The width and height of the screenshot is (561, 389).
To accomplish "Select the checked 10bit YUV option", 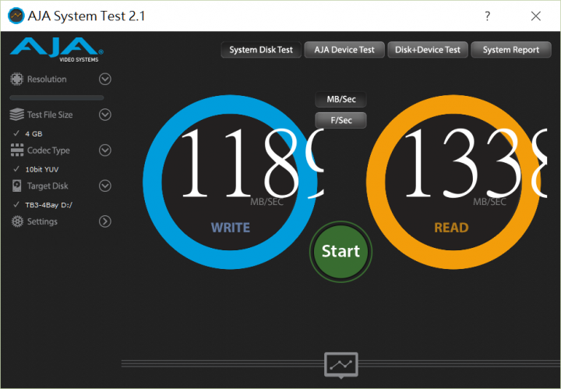I will [36, 169].
